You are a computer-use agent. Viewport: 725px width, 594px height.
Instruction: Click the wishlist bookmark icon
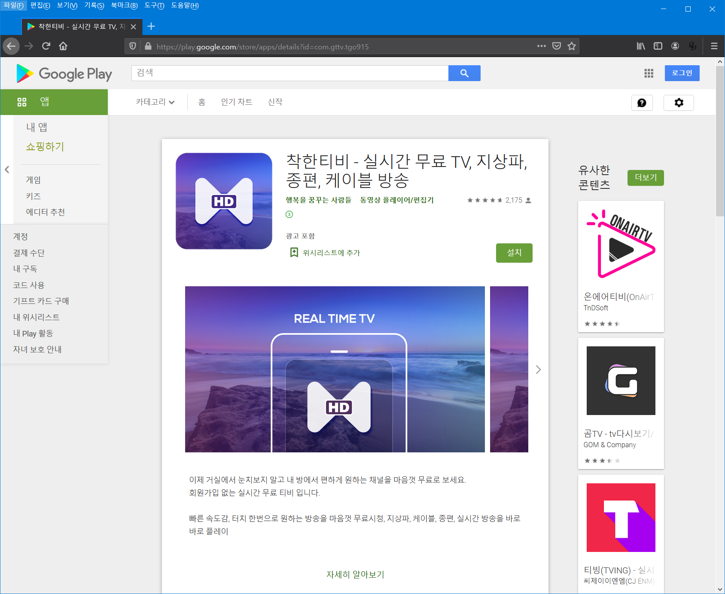click(294, 252)
